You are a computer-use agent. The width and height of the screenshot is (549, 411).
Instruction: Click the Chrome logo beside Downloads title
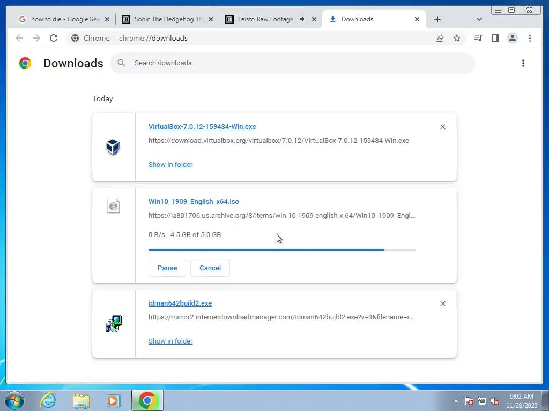pos(25,63)
